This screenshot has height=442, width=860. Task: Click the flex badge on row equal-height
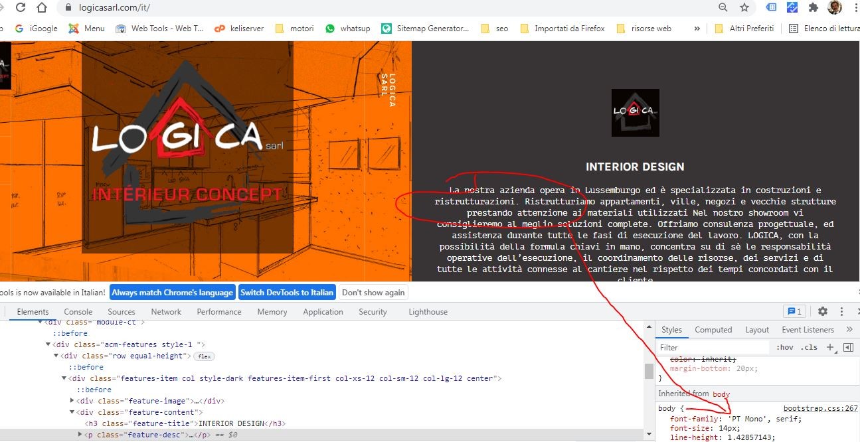[204, 356]
